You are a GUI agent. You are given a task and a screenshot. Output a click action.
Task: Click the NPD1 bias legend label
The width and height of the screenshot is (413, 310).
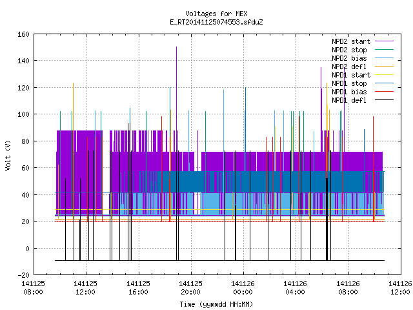pos(349,92)
